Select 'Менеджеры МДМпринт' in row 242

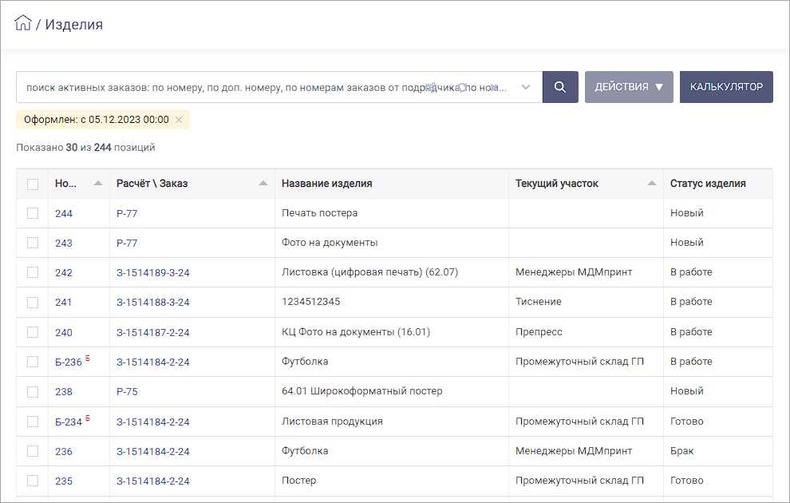click(x=574, y=272)
